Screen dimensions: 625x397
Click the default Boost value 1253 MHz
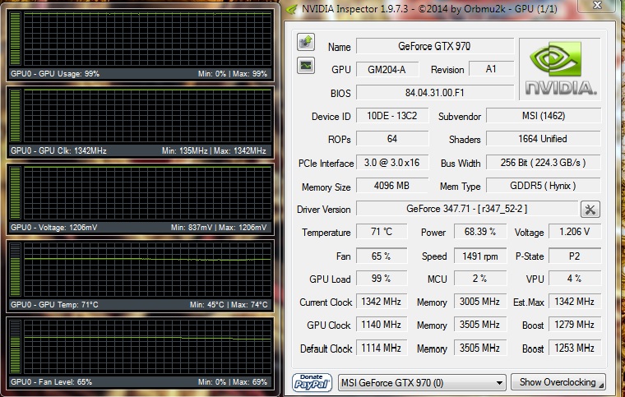click(x=575, y=348)
